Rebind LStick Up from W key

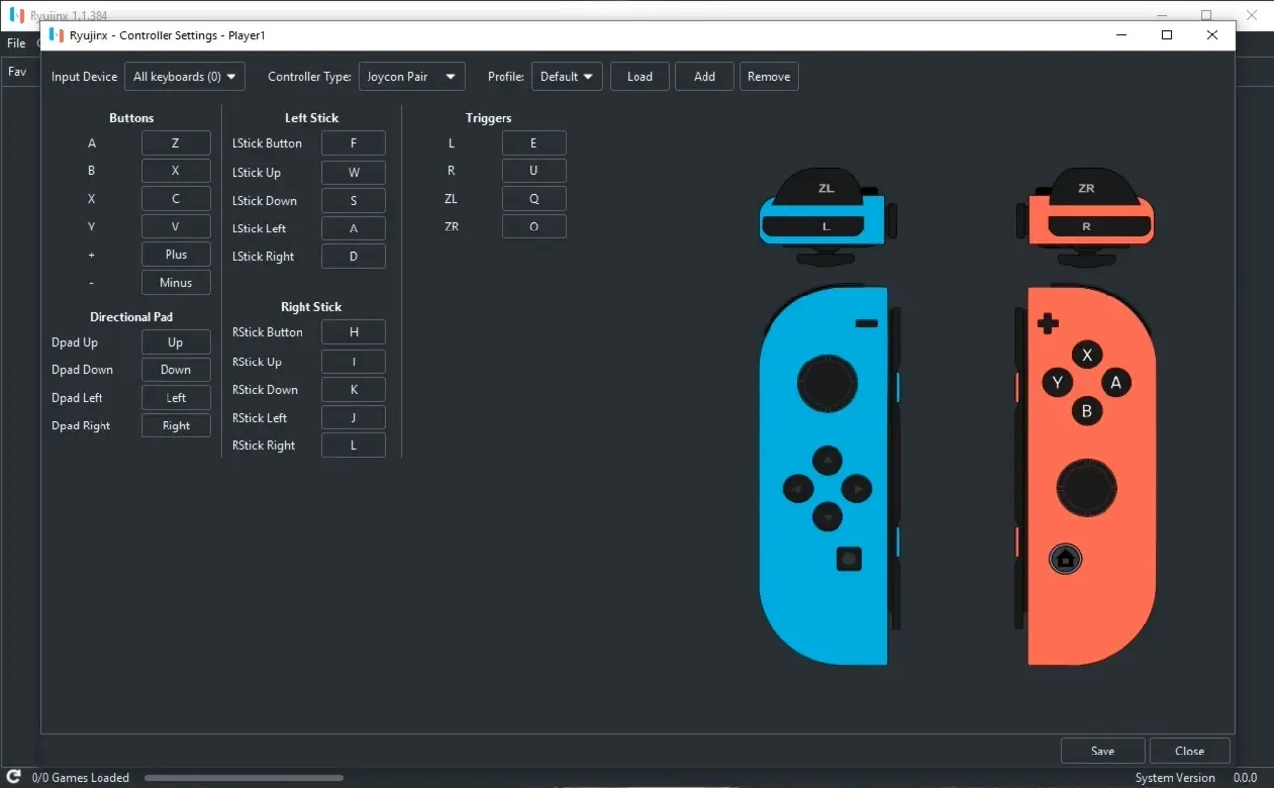pyautogui.click(x=353, y=171)
